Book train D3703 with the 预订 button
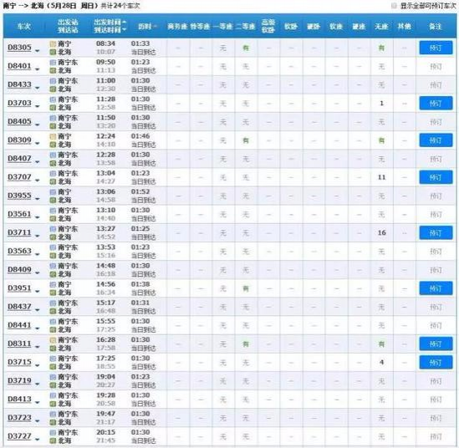This screenshot has height=448, width=459. pyautogui.click(x=436, y=104)
